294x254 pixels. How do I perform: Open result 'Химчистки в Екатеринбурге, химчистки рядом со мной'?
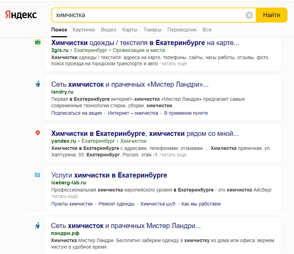pyautogui.click(x=145, y=133)
